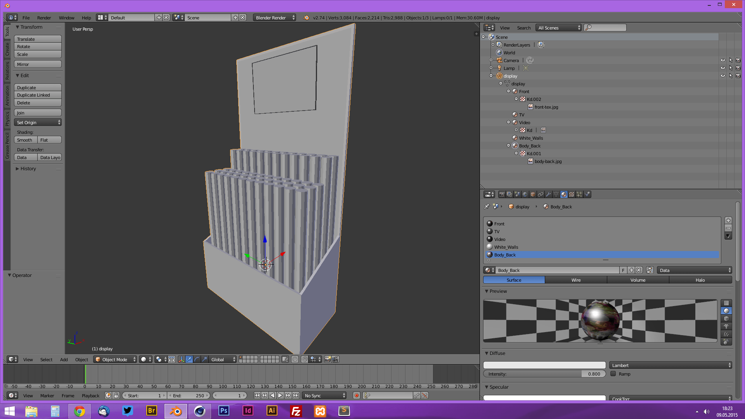Viewport: 745px width, 419px height.
Task: Enable the Ramp checkbox under Diffuse
Action: tap(613, 374)
